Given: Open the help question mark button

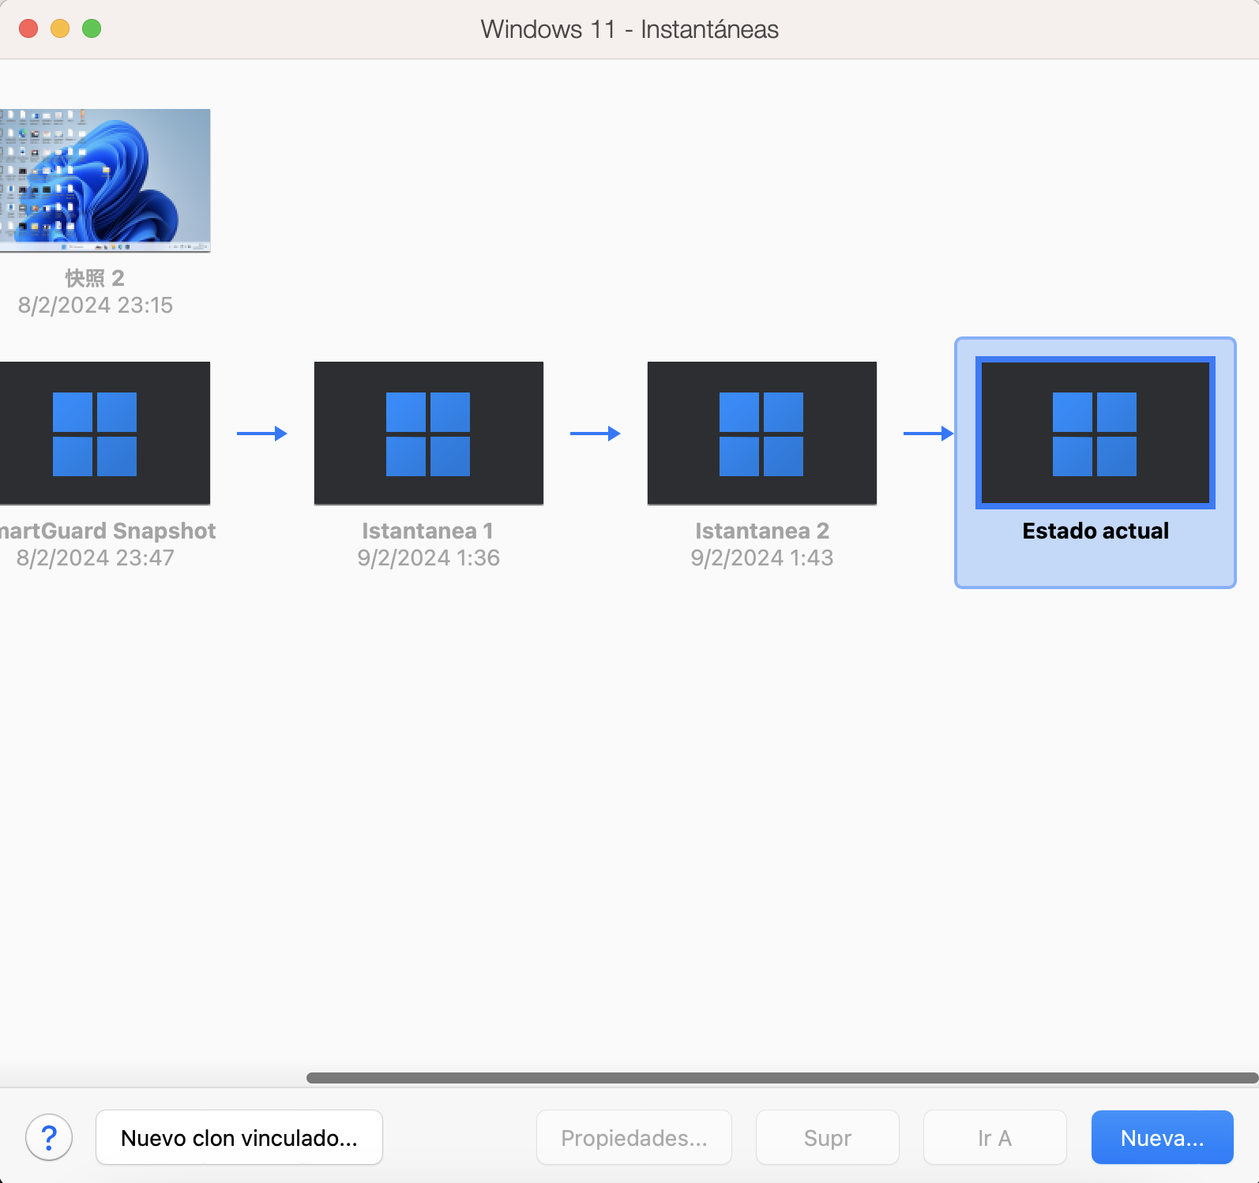Looking at the screenshot, I should point(49,1137).
